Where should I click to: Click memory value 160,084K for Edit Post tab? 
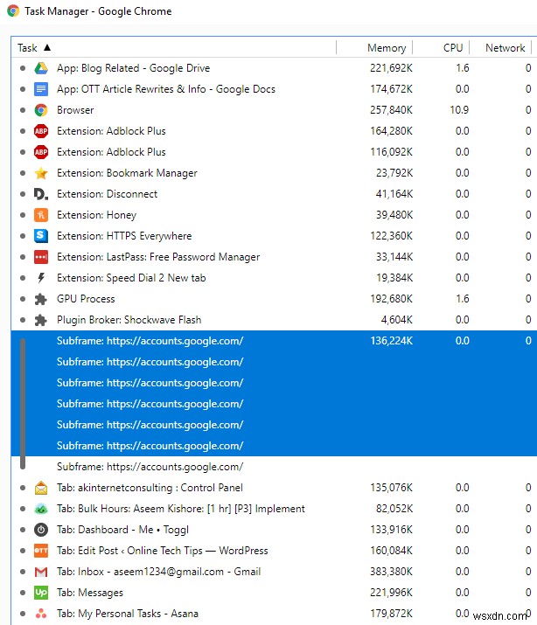tap(391, 551)
